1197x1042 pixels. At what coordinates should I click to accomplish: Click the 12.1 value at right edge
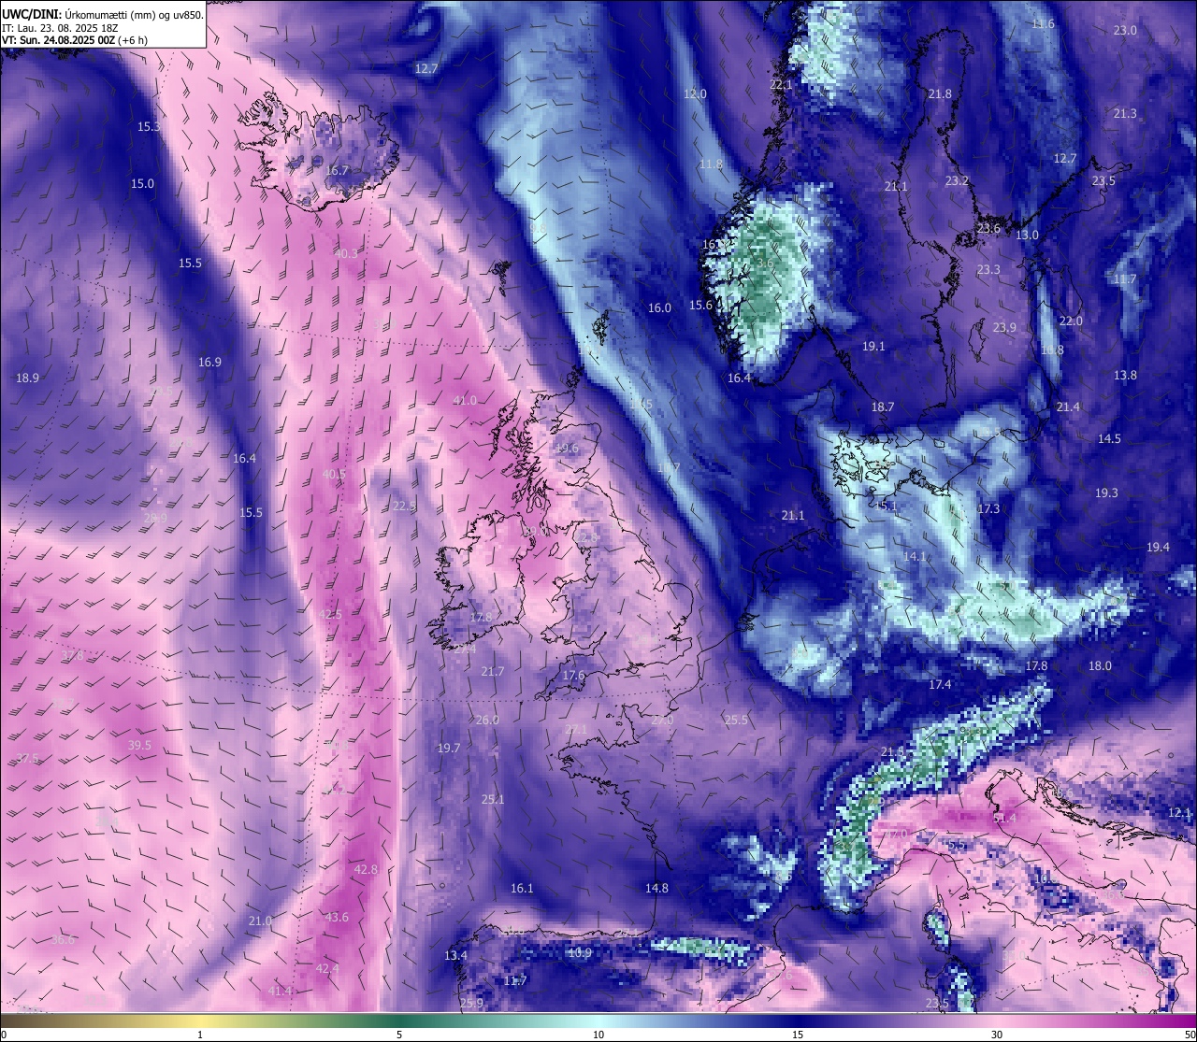(x=1180, y=813)
